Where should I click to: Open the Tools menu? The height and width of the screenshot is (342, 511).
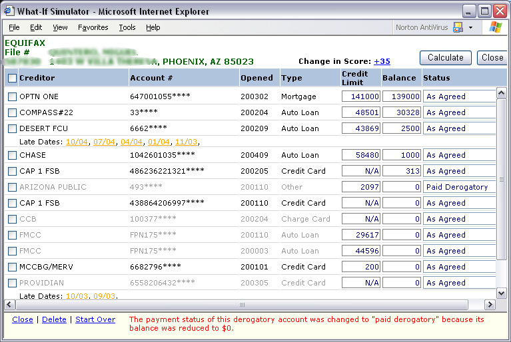[x=127, y=27]
